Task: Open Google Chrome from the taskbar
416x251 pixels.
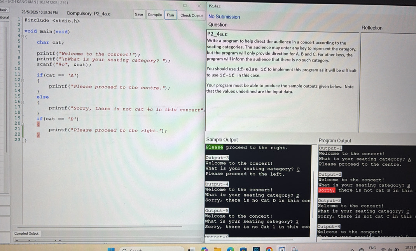Action: click(269, 249)
